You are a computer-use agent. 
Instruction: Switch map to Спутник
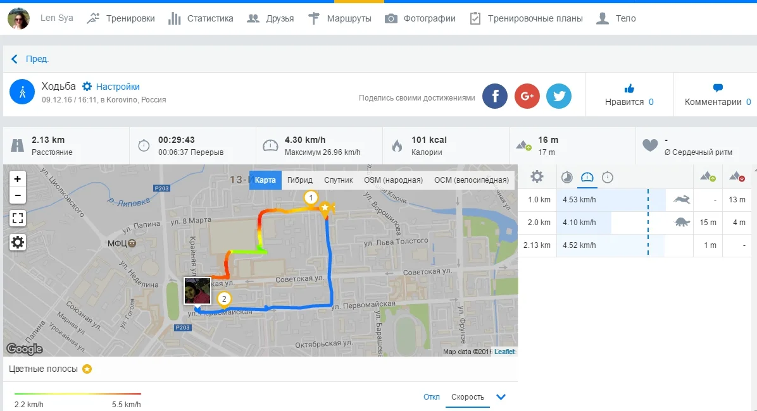[339, 180]
